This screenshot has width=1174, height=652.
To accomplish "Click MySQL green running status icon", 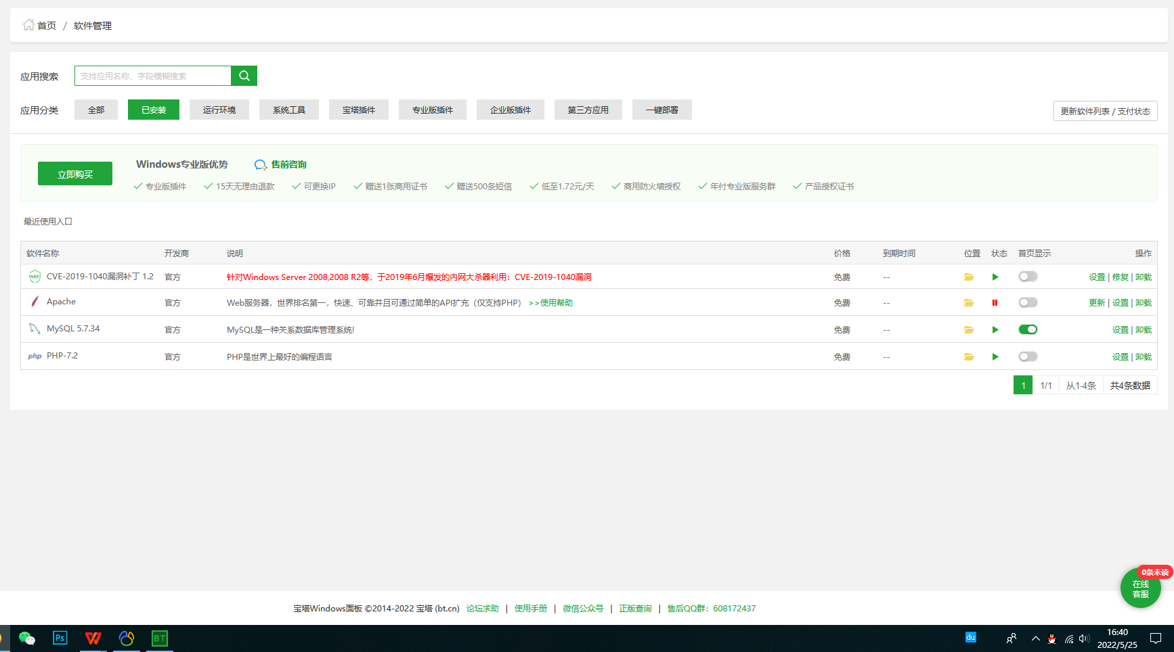I will click(995, 329).
